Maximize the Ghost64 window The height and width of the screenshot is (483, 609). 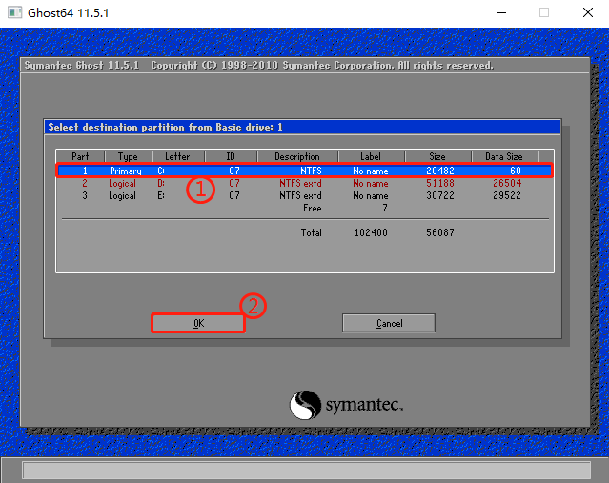coord(544,12)
